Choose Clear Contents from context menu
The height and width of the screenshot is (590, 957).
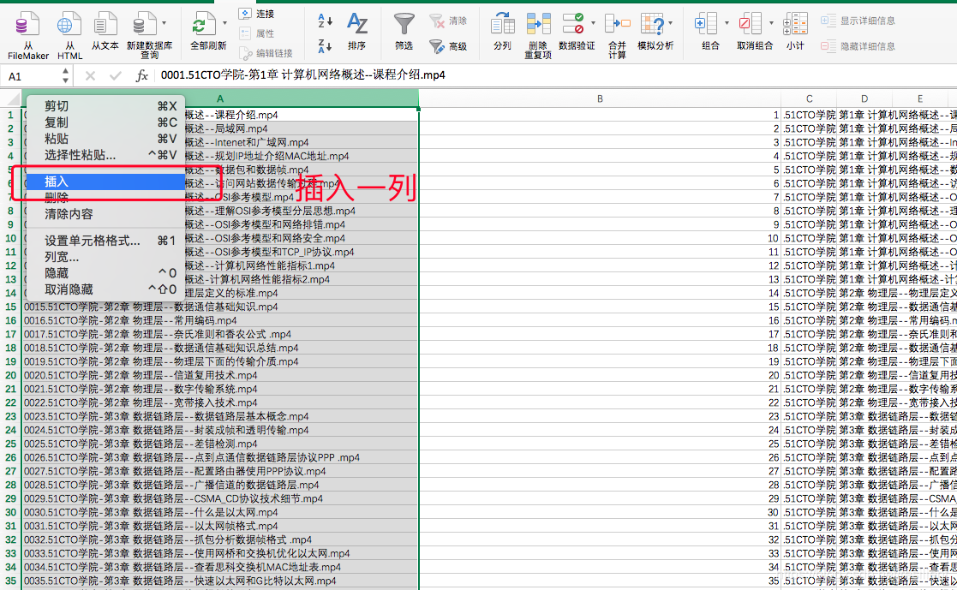tap(105, 214)
